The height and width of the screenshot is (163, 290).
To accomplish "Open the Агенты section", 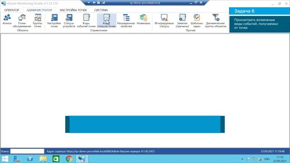I will pyautogui.click(x=7, y=19).
